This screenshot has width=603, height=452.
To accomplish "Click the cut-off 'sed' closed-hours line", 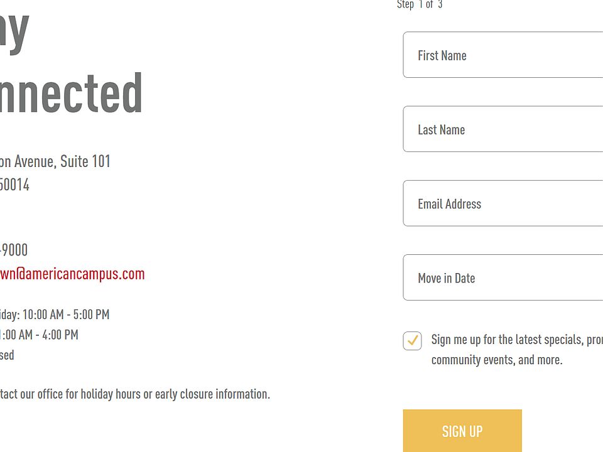I will 7,355.
